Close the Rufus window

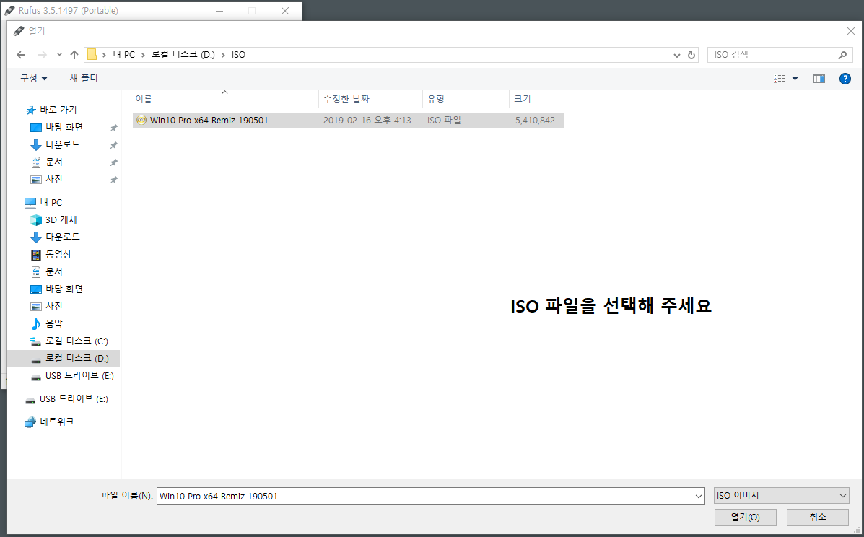point(285,10)
